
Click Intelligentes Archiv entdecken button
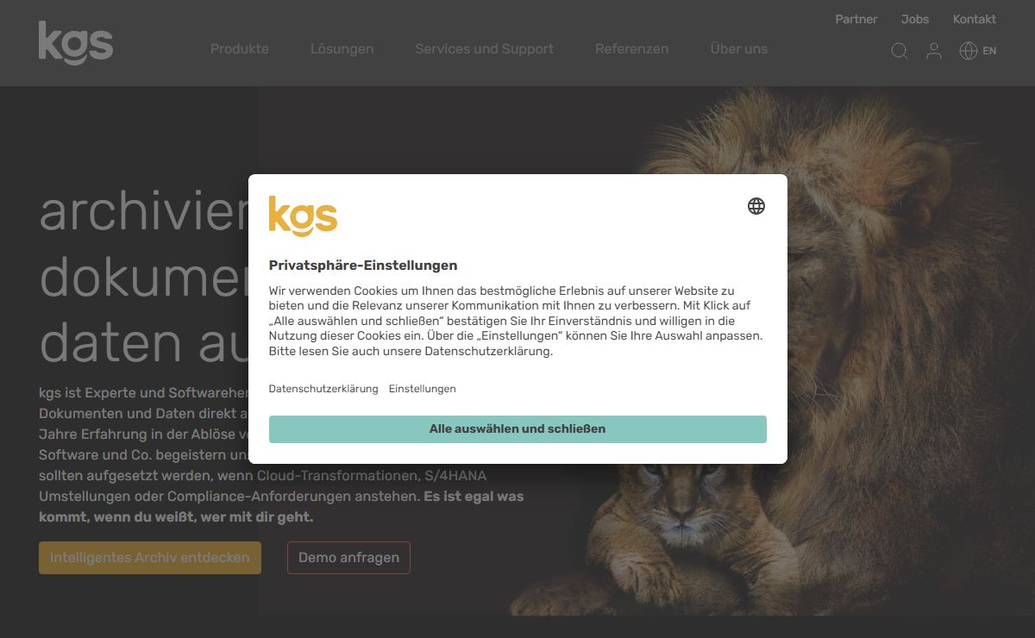(x=150, y=558)
